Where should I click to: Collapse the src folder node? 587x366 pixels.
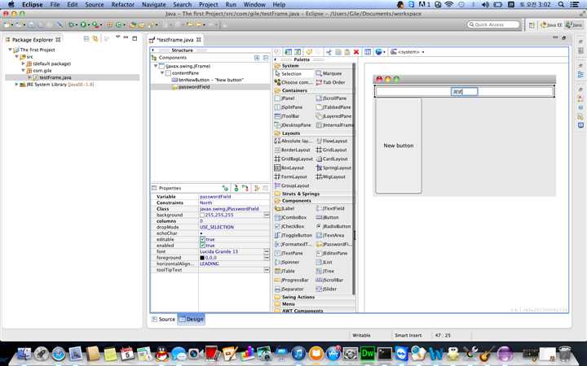point(17,56)
